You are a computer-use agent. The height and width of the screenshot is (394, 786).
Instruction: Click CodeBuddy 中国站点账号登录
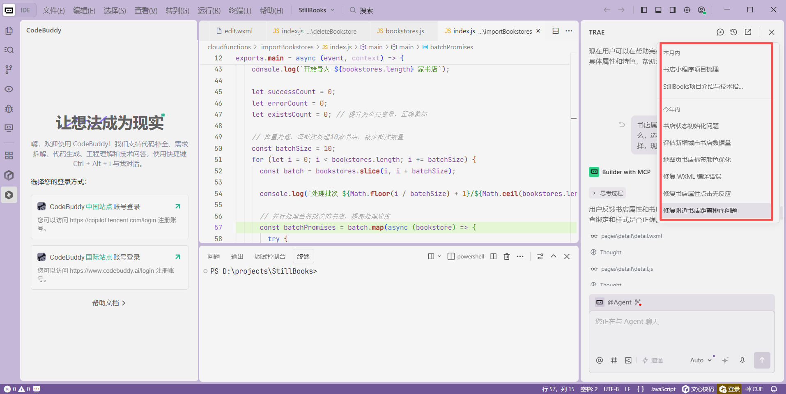pyautogui.click(x=110, y=217)
